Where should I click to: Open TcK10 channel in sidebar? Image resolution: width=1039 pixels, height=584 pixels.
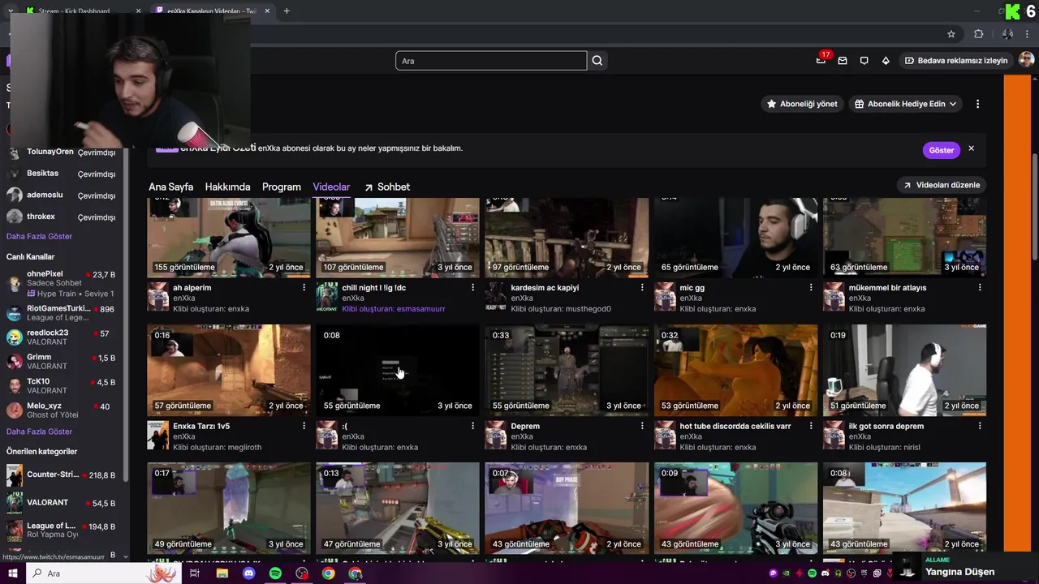(x=63, y=386)
